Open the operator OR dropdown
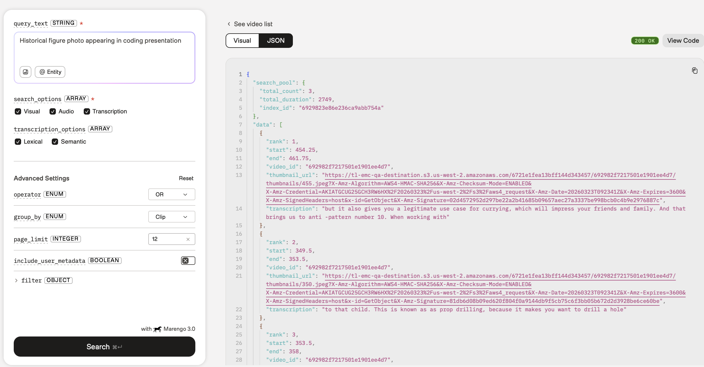The width and height of the screenshot is (704, 367). (172, 195)
